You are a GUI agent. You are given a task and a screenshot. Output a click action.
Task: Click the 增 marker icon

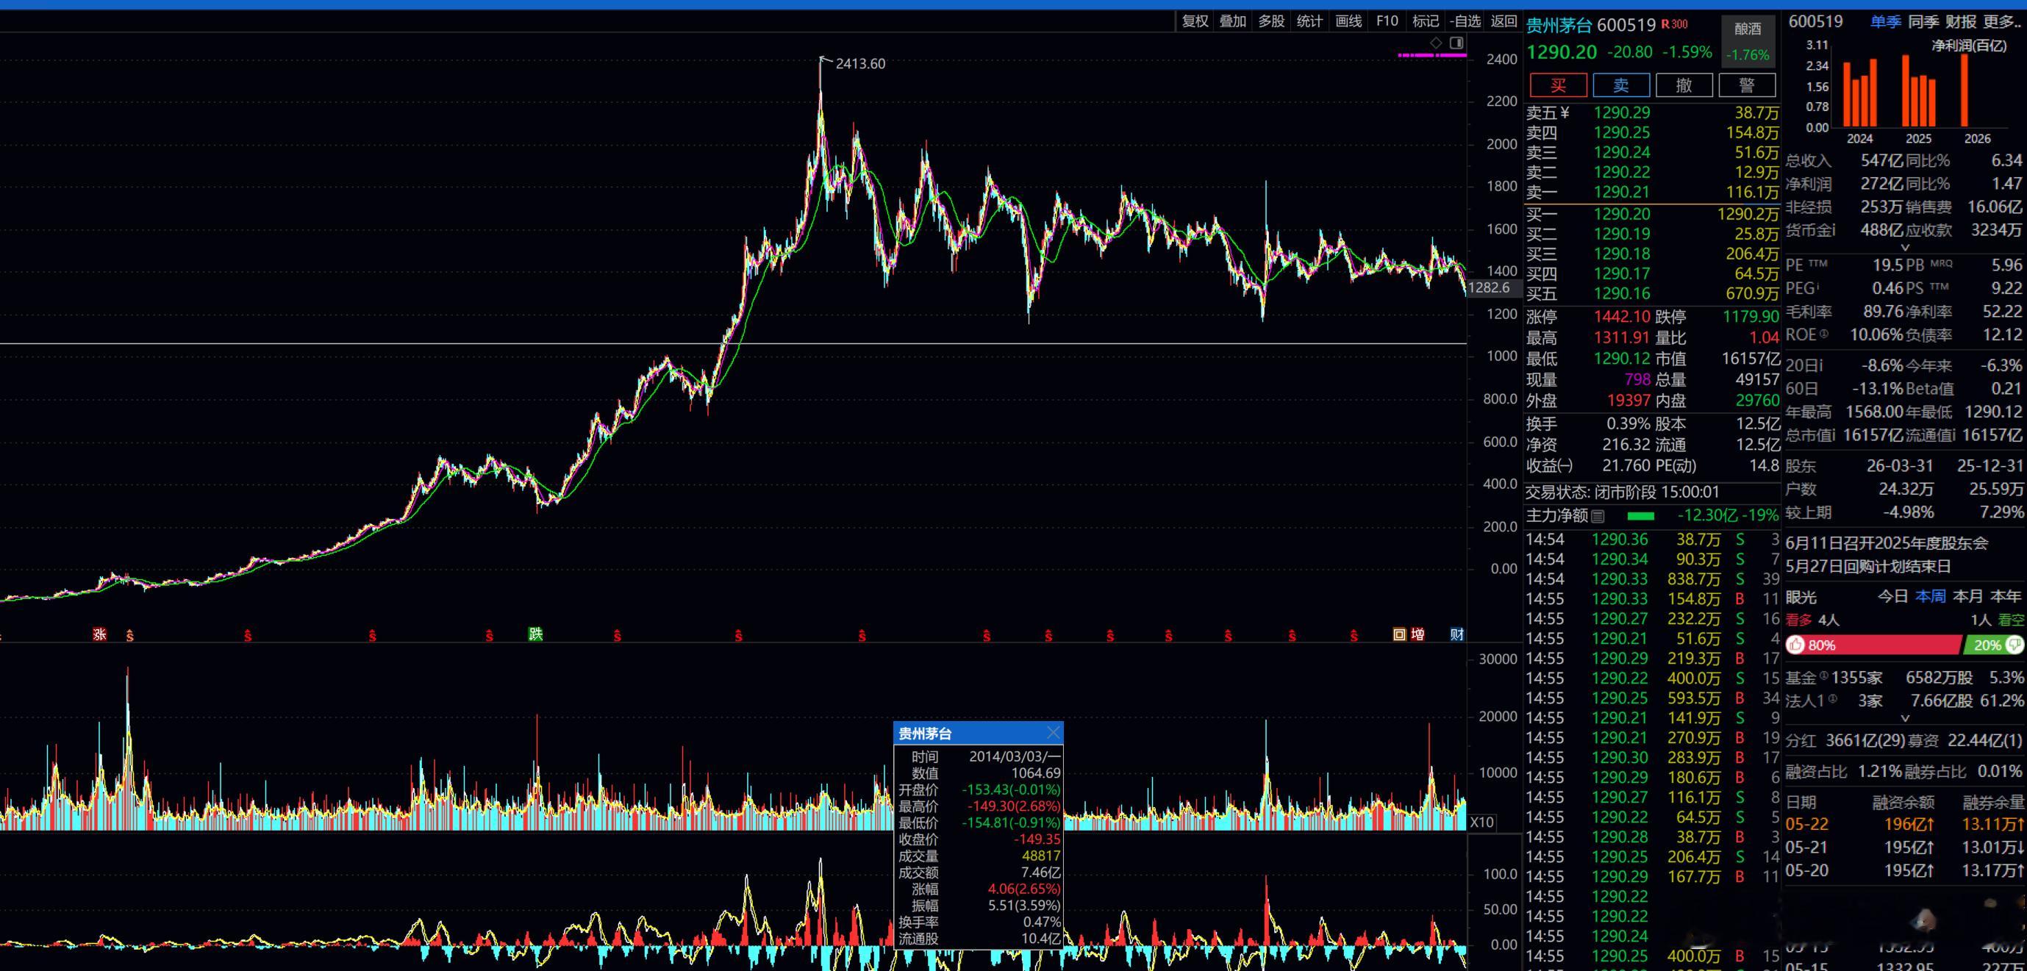(x=1418, y=634)
